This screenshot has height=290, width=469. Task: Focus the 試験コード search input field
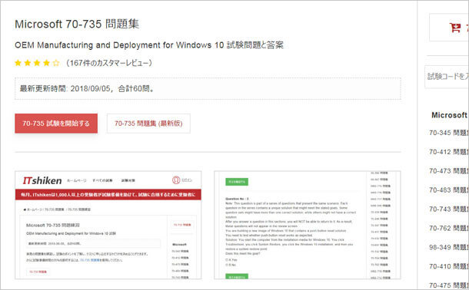[447, 77]
